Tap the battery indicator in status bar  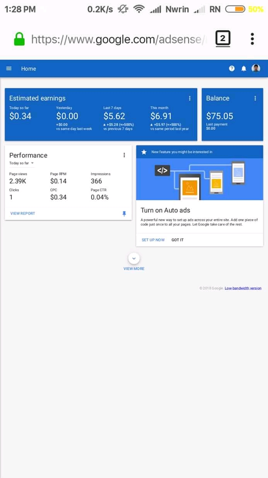click(235, 9)
